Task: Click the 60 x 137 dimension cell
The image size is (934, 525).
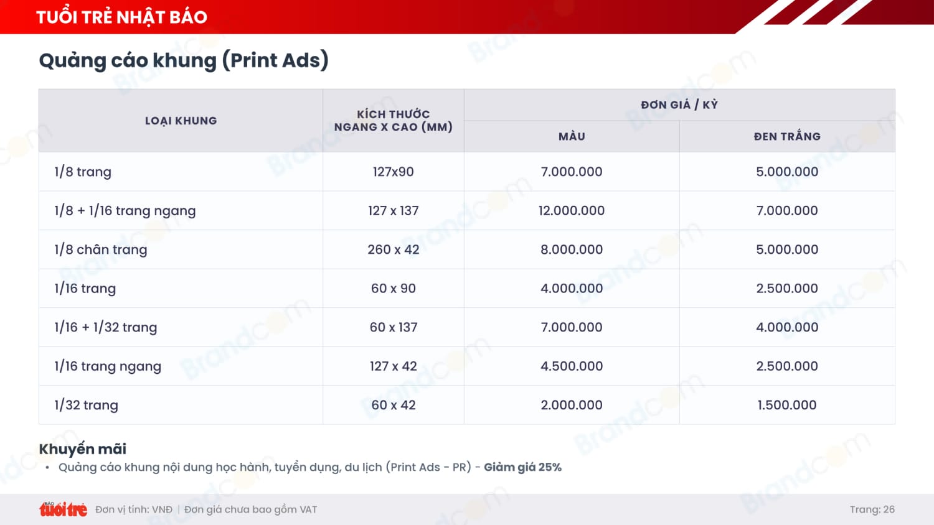Action: [x=393, y=327]
